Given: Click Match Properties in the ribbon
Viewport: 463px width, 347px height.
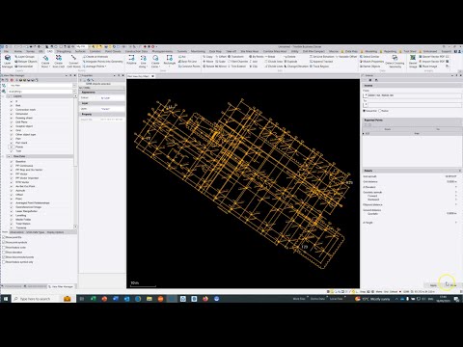Looking at the screenshot, I should pos(371,62).
